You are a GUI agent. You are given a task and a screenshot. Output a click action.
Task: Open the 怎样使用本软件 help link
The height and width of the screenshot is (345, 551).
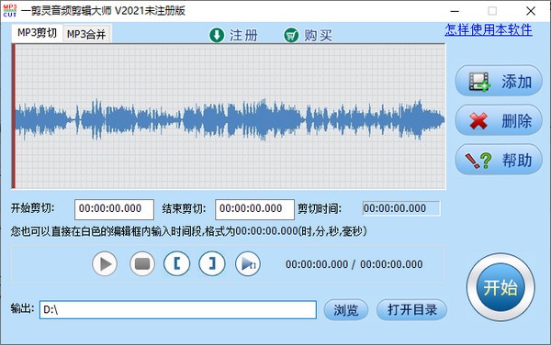coord(489,29)
